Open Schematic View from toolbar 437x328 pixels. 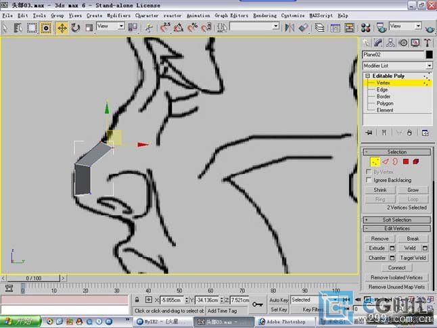click(349, 28)
